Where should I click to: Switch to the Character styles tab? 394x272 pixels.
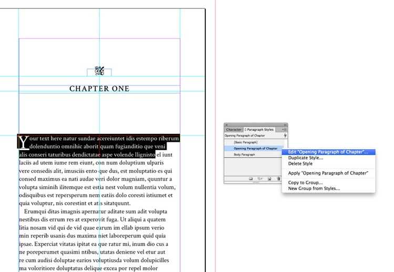pyautogui.click(x=234, y=130)
